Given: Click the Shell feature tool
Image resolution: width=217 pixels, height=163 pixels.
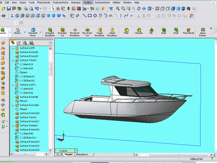Looking at the screenshot, I should [x=164, y=31].
